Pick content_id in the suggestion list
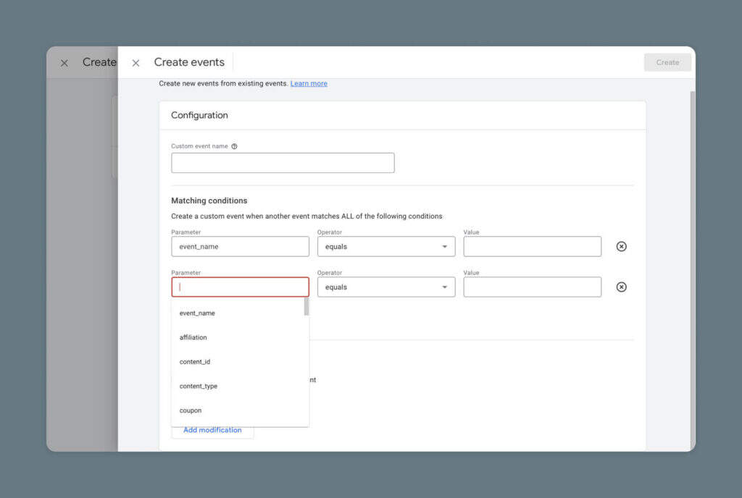The height and width of the screenshot is (498, 742). point(195,362)
